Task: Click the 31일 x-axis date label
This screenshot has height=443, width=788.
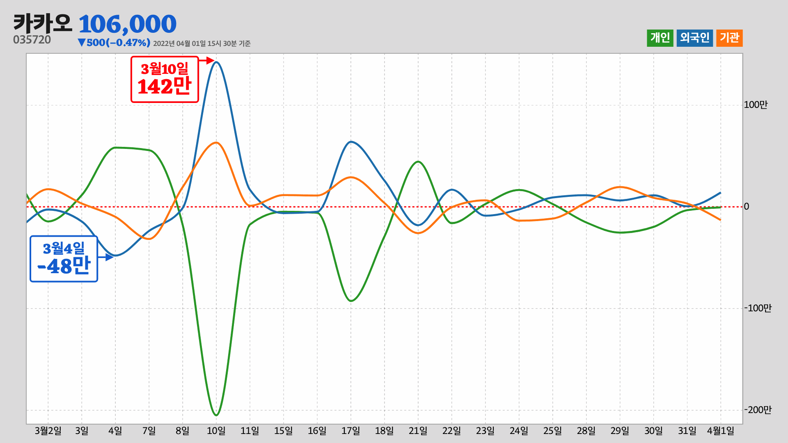Action: point(687,431)
